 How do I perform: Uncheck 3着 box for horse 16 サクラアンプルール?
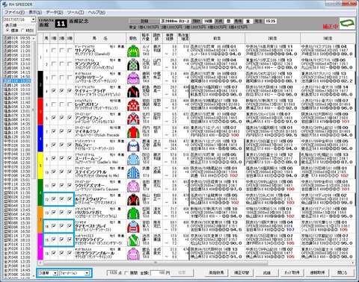pyautogui.click(x=70, y=253)
